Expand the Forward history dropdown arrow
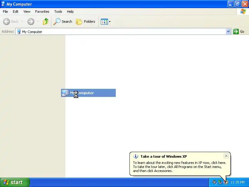The height and width of the screenshot is (187, 249). (38, 22)
